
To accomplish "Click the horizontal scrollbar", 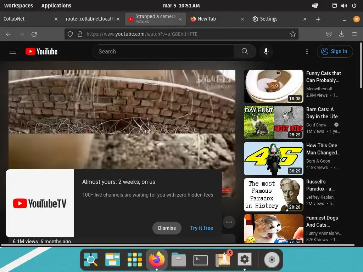I will [178, 245].
